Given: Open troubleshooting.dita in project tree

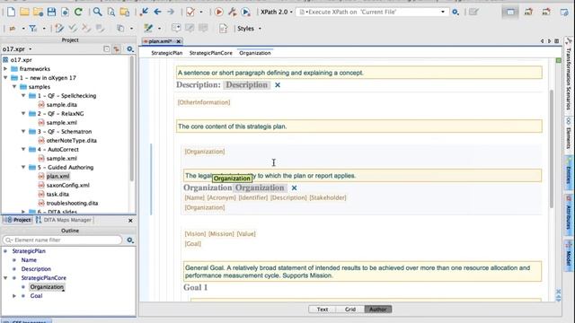Looking at the screenshot, I should (x=72, y=204).
